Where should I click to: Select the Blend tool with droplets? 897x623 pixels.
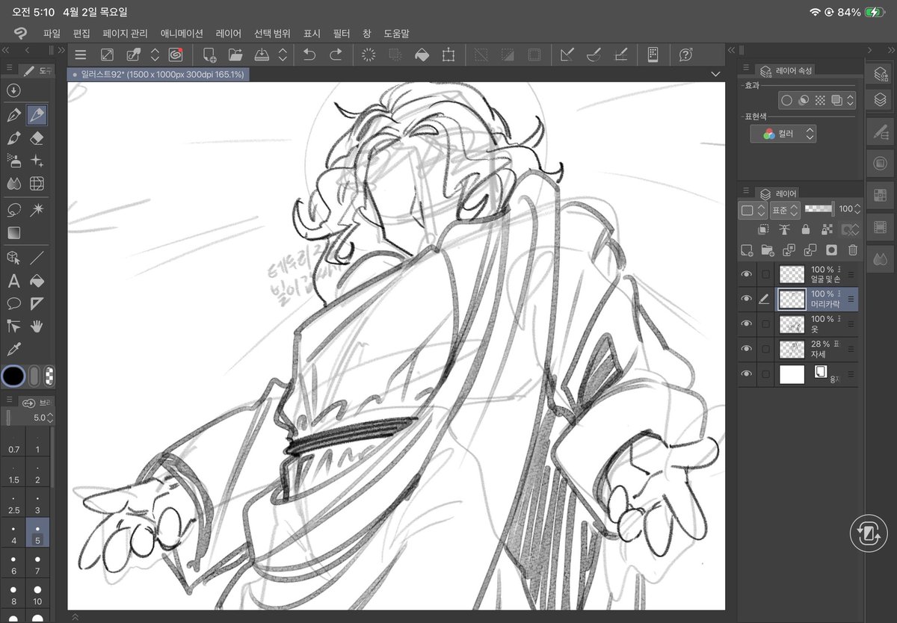[13, 184]
